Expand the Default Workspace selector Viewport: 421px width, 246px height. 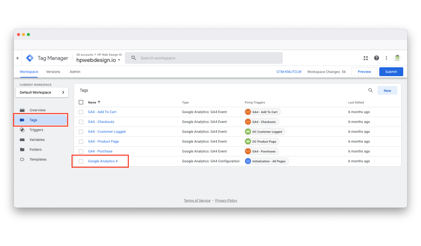click(x=42, y=93)
